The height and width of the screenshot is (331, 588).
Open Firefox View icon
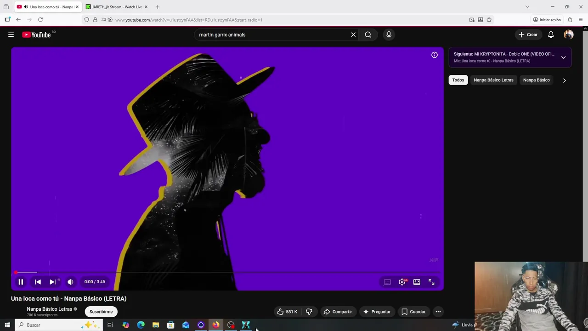[x=6, y=7]
